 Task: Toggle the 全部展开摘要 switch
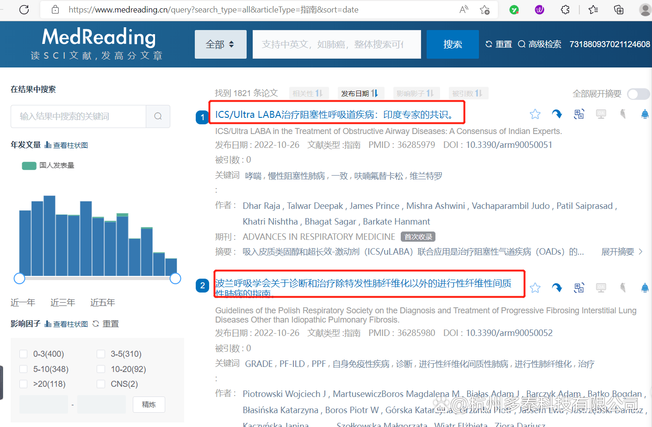(x=639, y=94)
